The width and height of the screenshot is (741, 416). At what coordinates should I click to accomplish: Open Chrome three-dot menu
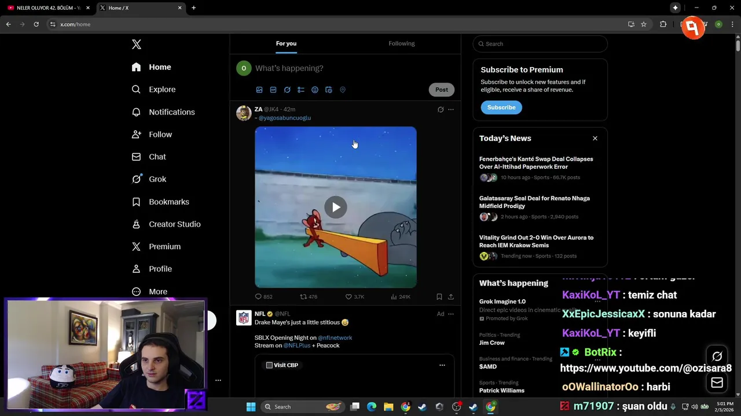pos(732,24)
